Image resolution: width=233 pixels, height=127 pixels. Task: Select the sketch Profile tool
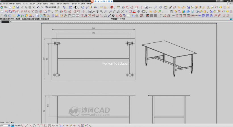tap(23, 126)
